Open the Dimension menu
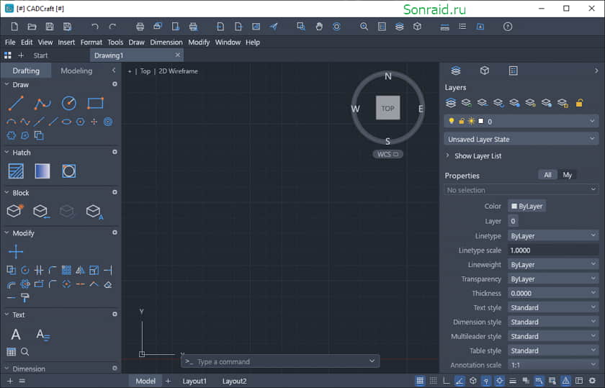Viewport: 605px width, 388px height. [166, 42]
